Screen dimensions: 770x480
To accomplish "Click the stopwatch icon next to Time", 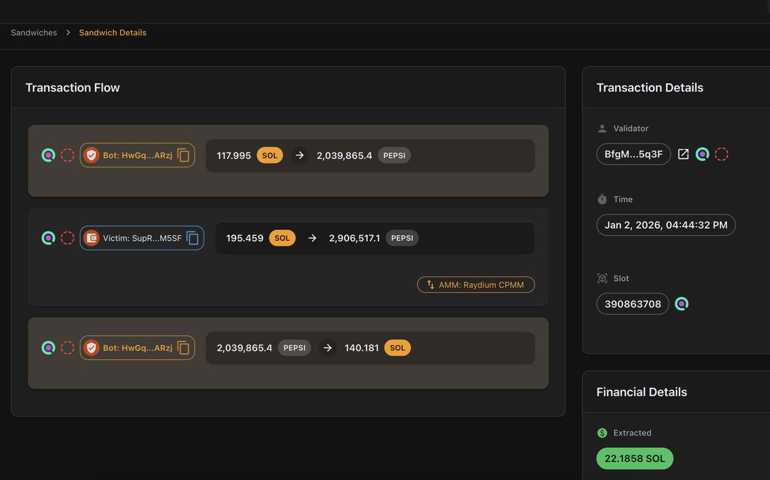I will coord(602,200).
